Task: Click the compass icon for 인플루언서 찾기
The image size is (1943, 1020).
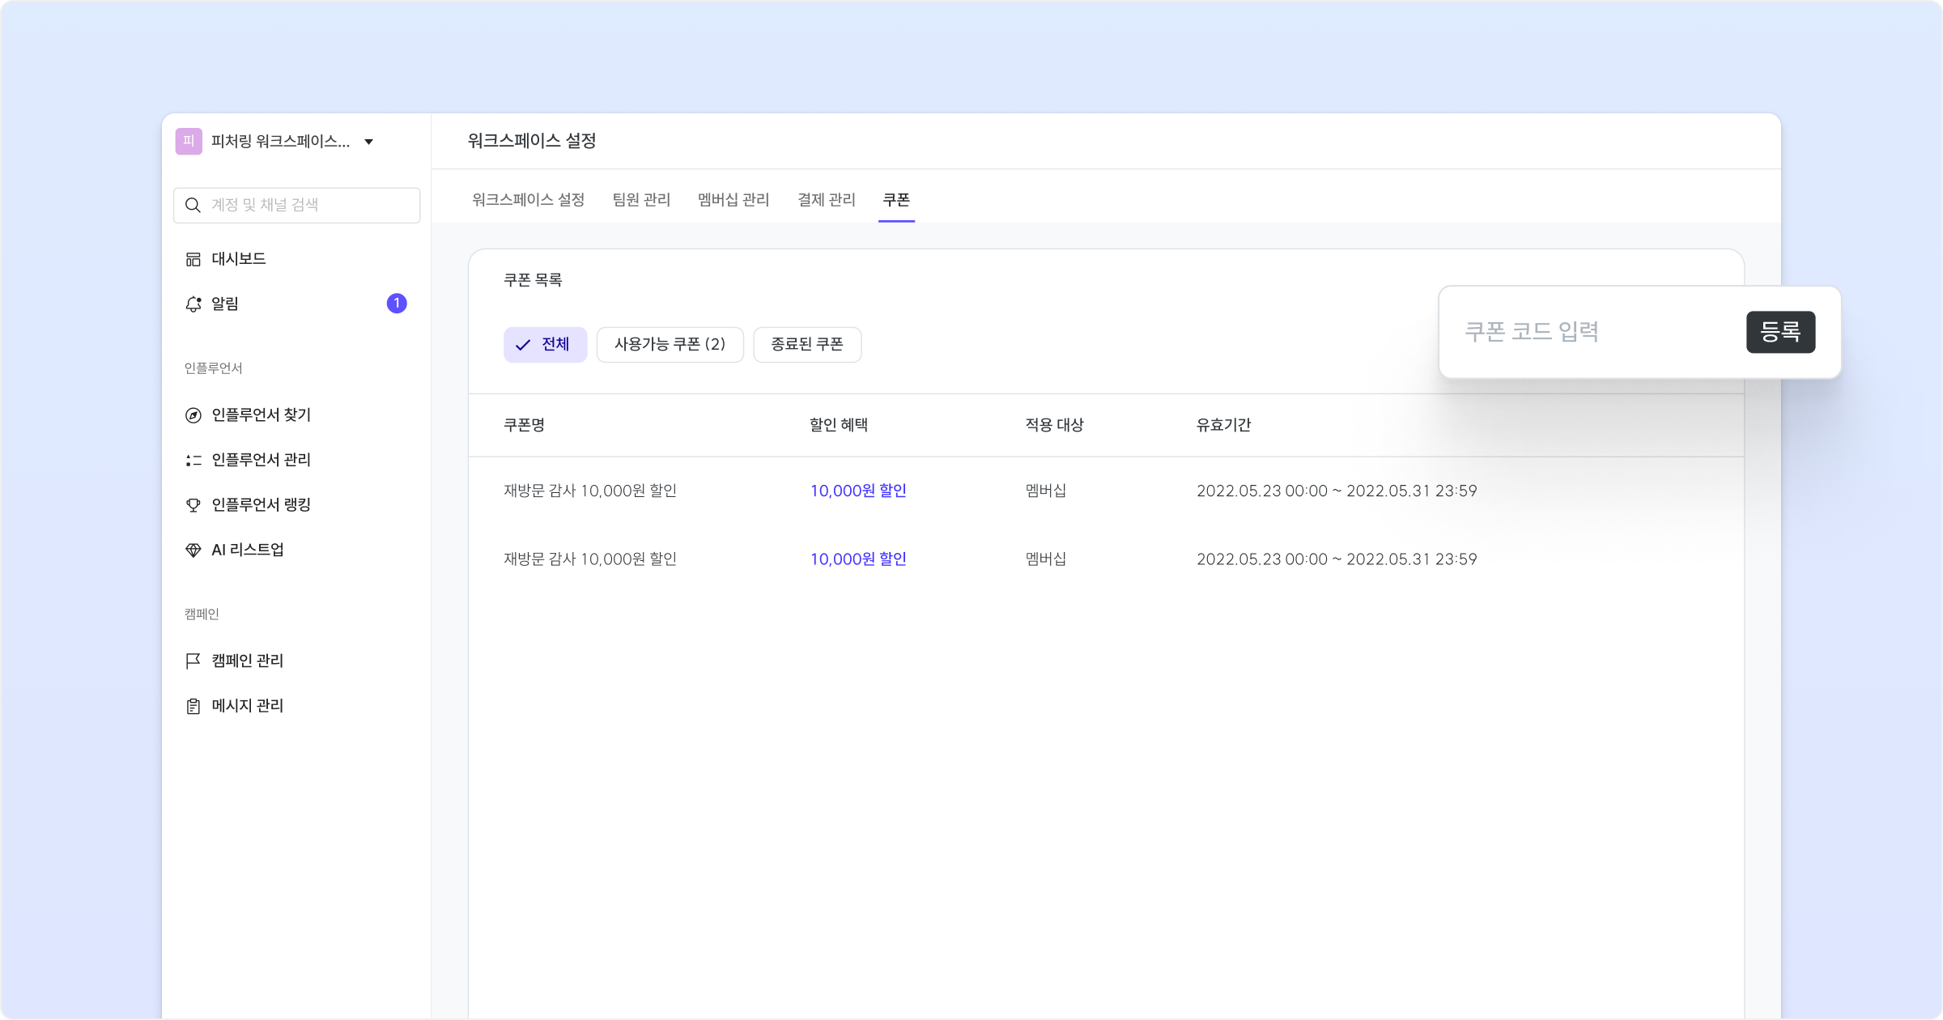Action: click(x=193, y=415)
